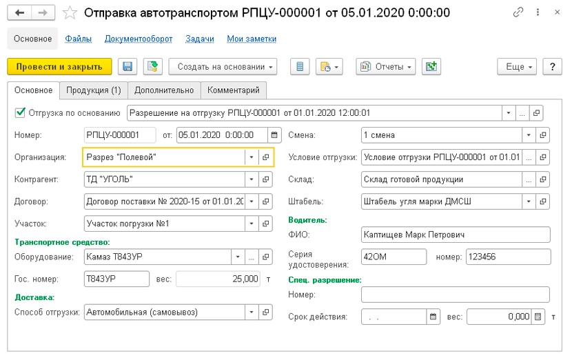Click the copy link icon
572x358 pixels.
[518, 13]
